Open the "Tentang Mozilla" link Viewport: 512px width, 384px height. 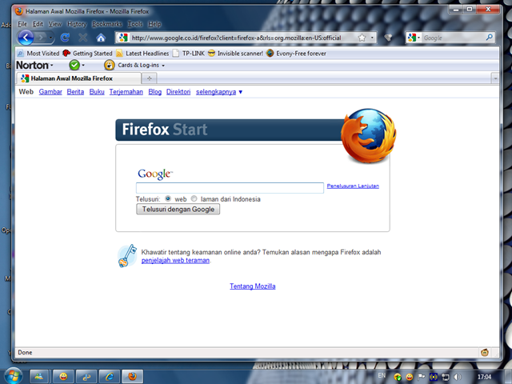coord(253,286)
